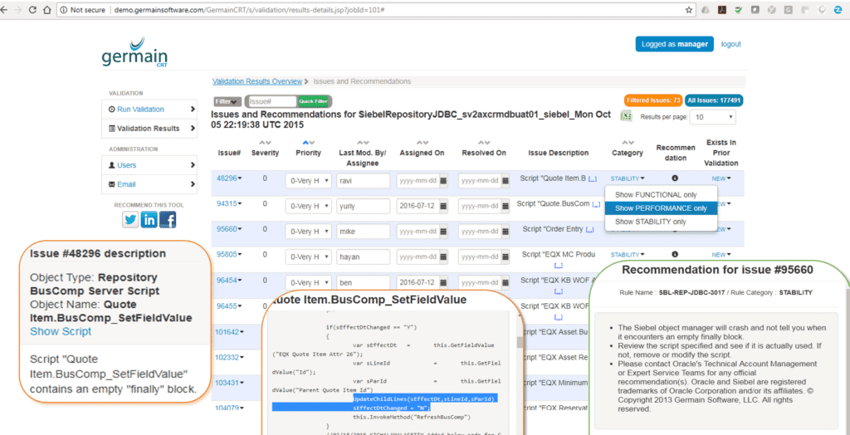
Task: Open Assigned On calendar for mike row
Action: (x=443, y=232)
